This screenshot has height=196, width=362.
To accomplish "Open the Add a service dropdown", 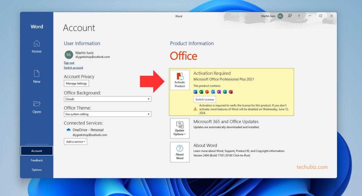I will (75, 142).
